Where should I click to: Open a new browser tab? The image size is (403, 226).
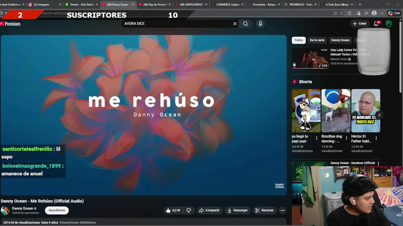click(360, 4)
